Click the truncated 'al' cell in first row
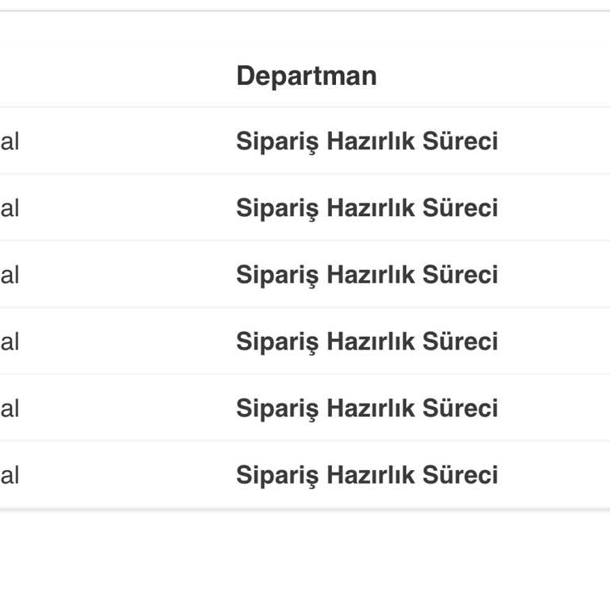 pyautogui.click(x=10, y=141)
